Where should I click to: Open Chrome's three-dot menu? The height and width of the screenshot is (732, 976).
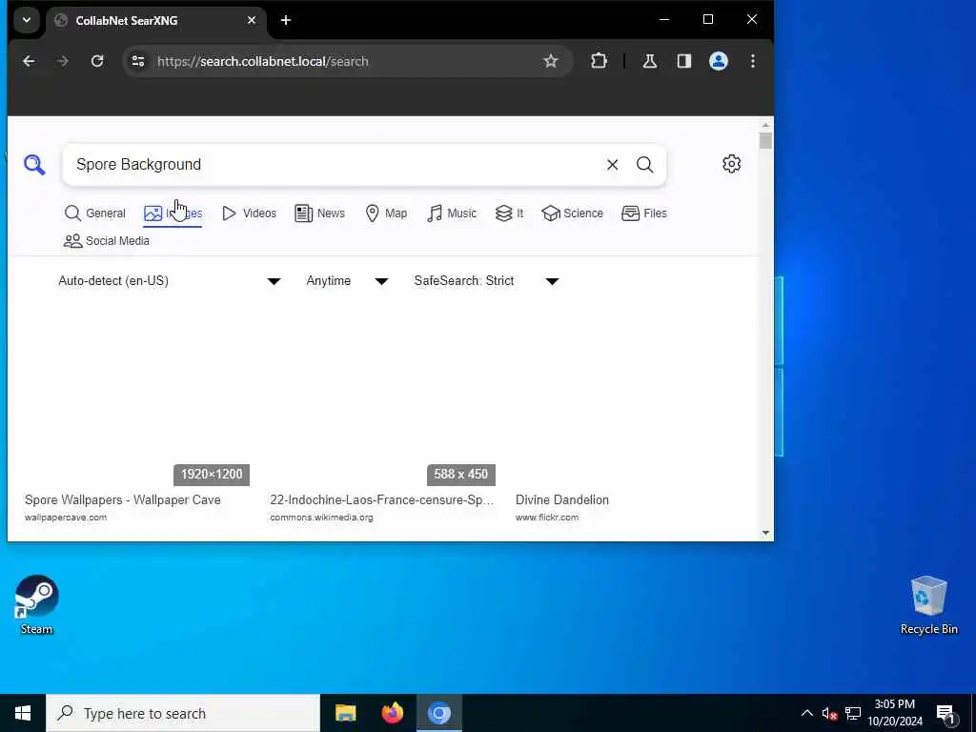753,61
